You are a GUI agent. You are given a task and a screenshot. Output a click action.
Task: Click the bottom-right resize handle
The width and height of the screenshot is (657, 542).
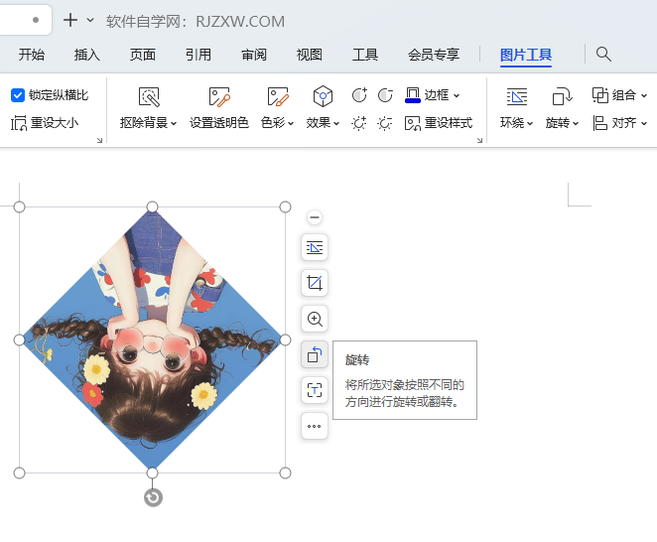pos(285,473)
